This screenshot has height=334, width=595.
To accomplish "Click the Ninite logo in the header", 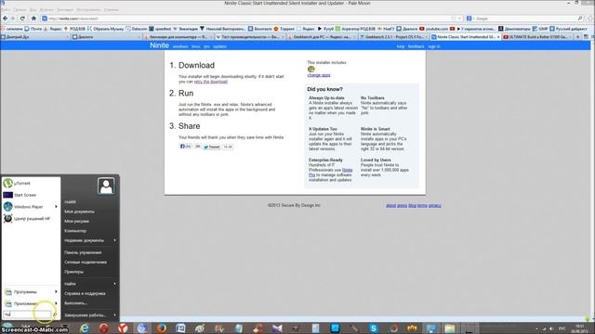I will pyautogui.click(x=159, y=45).
